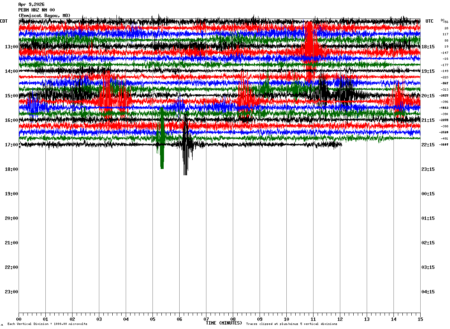Click minute tick label '11' on time axis
This screenshot has width=450, height=329.
click(313, 319)
